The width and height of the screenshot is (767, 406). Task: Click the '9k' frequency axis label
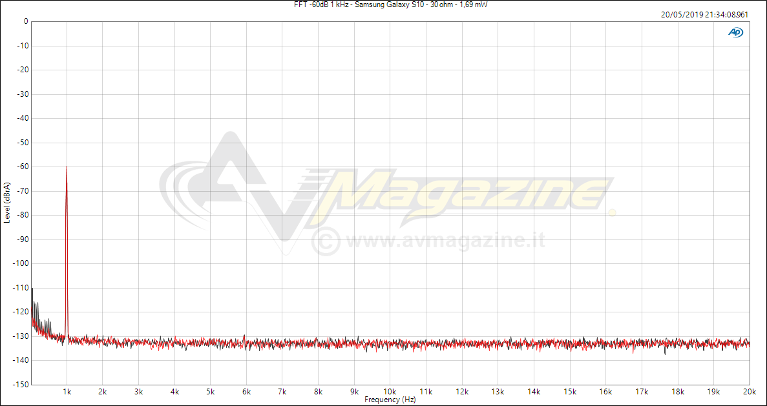[354, 392]
